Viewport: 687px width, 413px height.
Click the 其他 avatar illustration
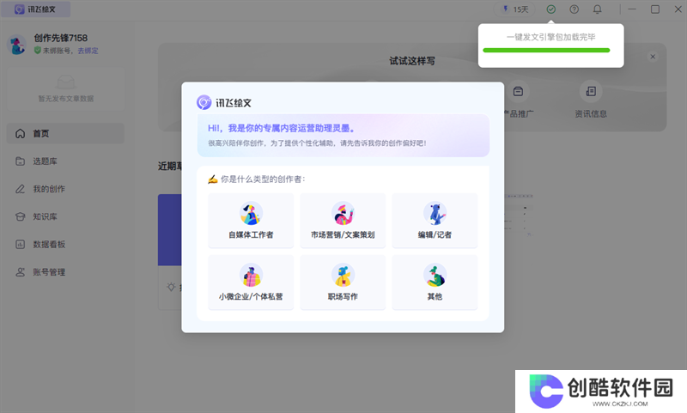coord(435,275)
